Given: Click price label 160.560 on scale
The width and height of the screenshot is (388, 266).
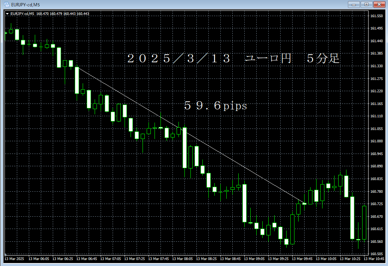Looking at the screenshot, I should (x=376, y=242).
